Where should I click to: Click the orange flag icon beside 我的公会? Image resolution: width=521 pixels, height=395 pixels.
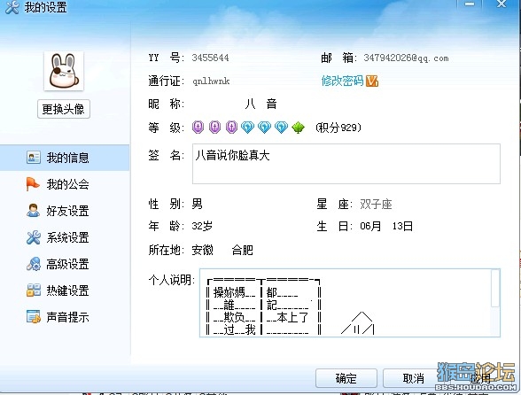33,184
